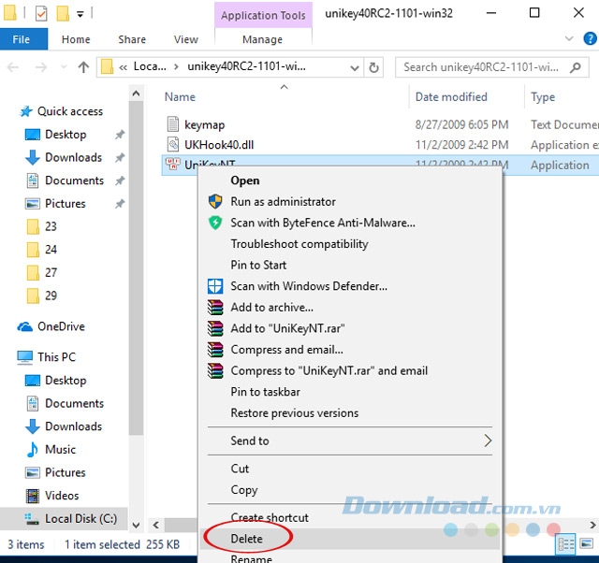
Task: Go up one folder level with Up arrow
Action: (x=83, y=67)
